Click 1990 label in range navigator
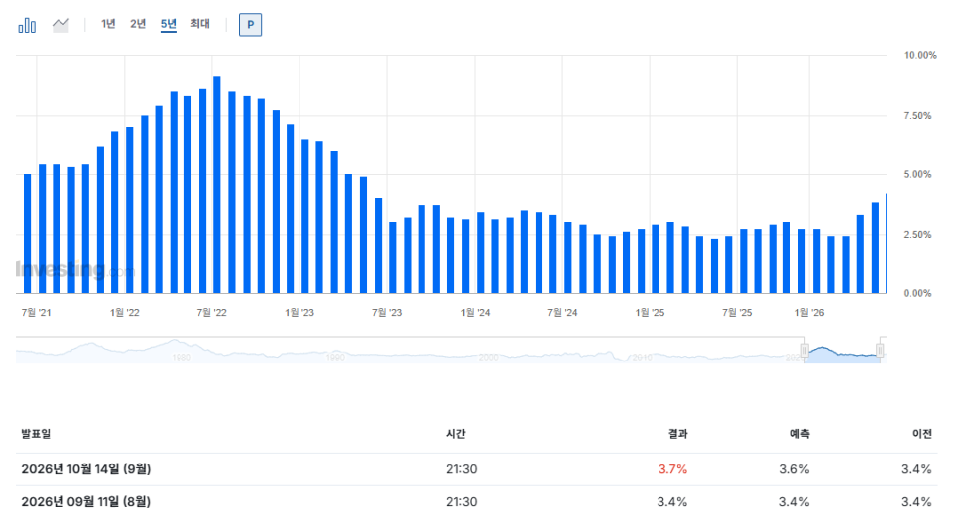Screen dimensions: 958x515 (335, 357)
